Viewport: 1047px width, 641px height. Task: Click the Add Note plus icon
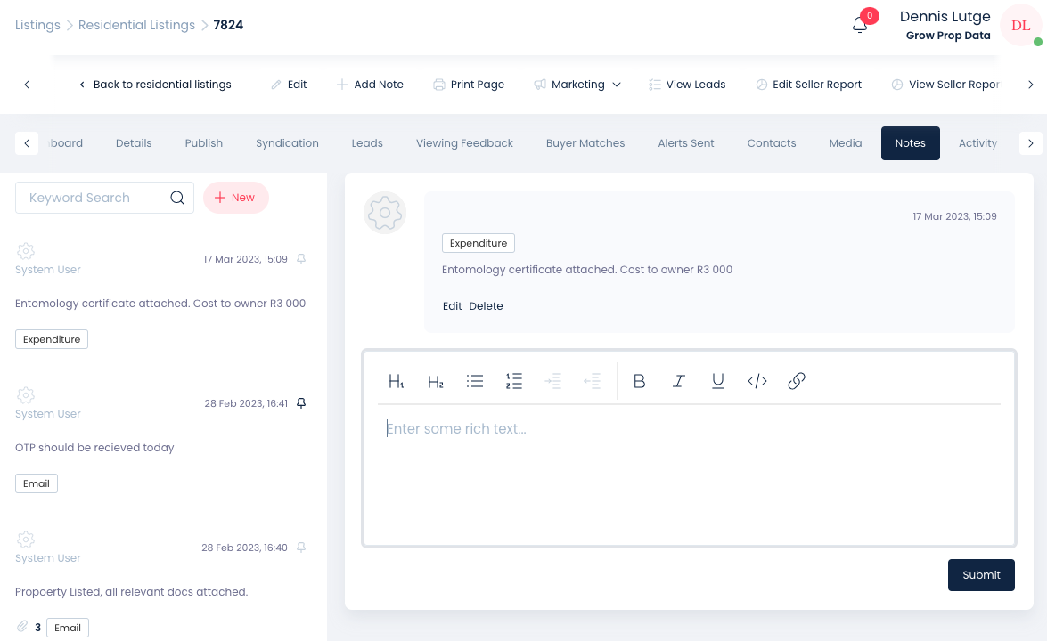tap(342, 85)
